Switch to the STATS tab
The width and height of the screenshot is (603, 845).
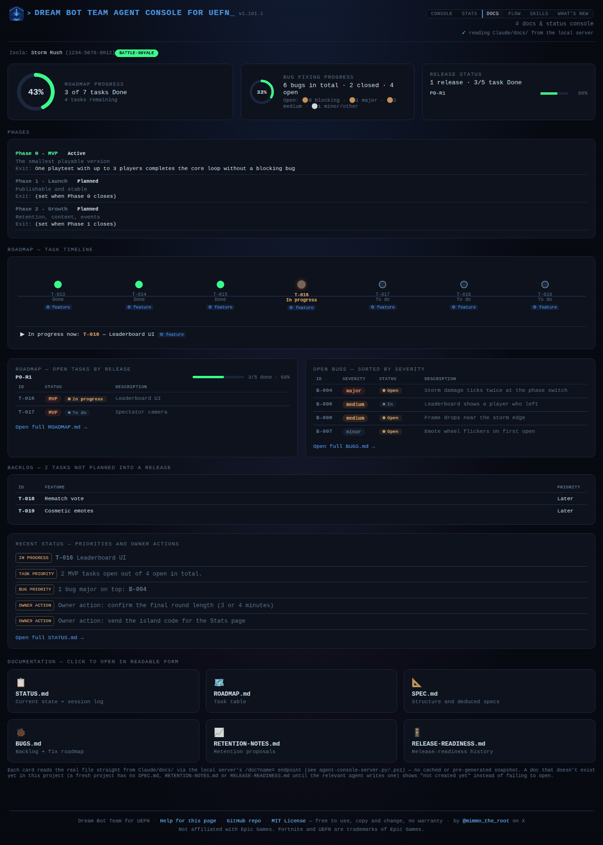tap(469, 14)
